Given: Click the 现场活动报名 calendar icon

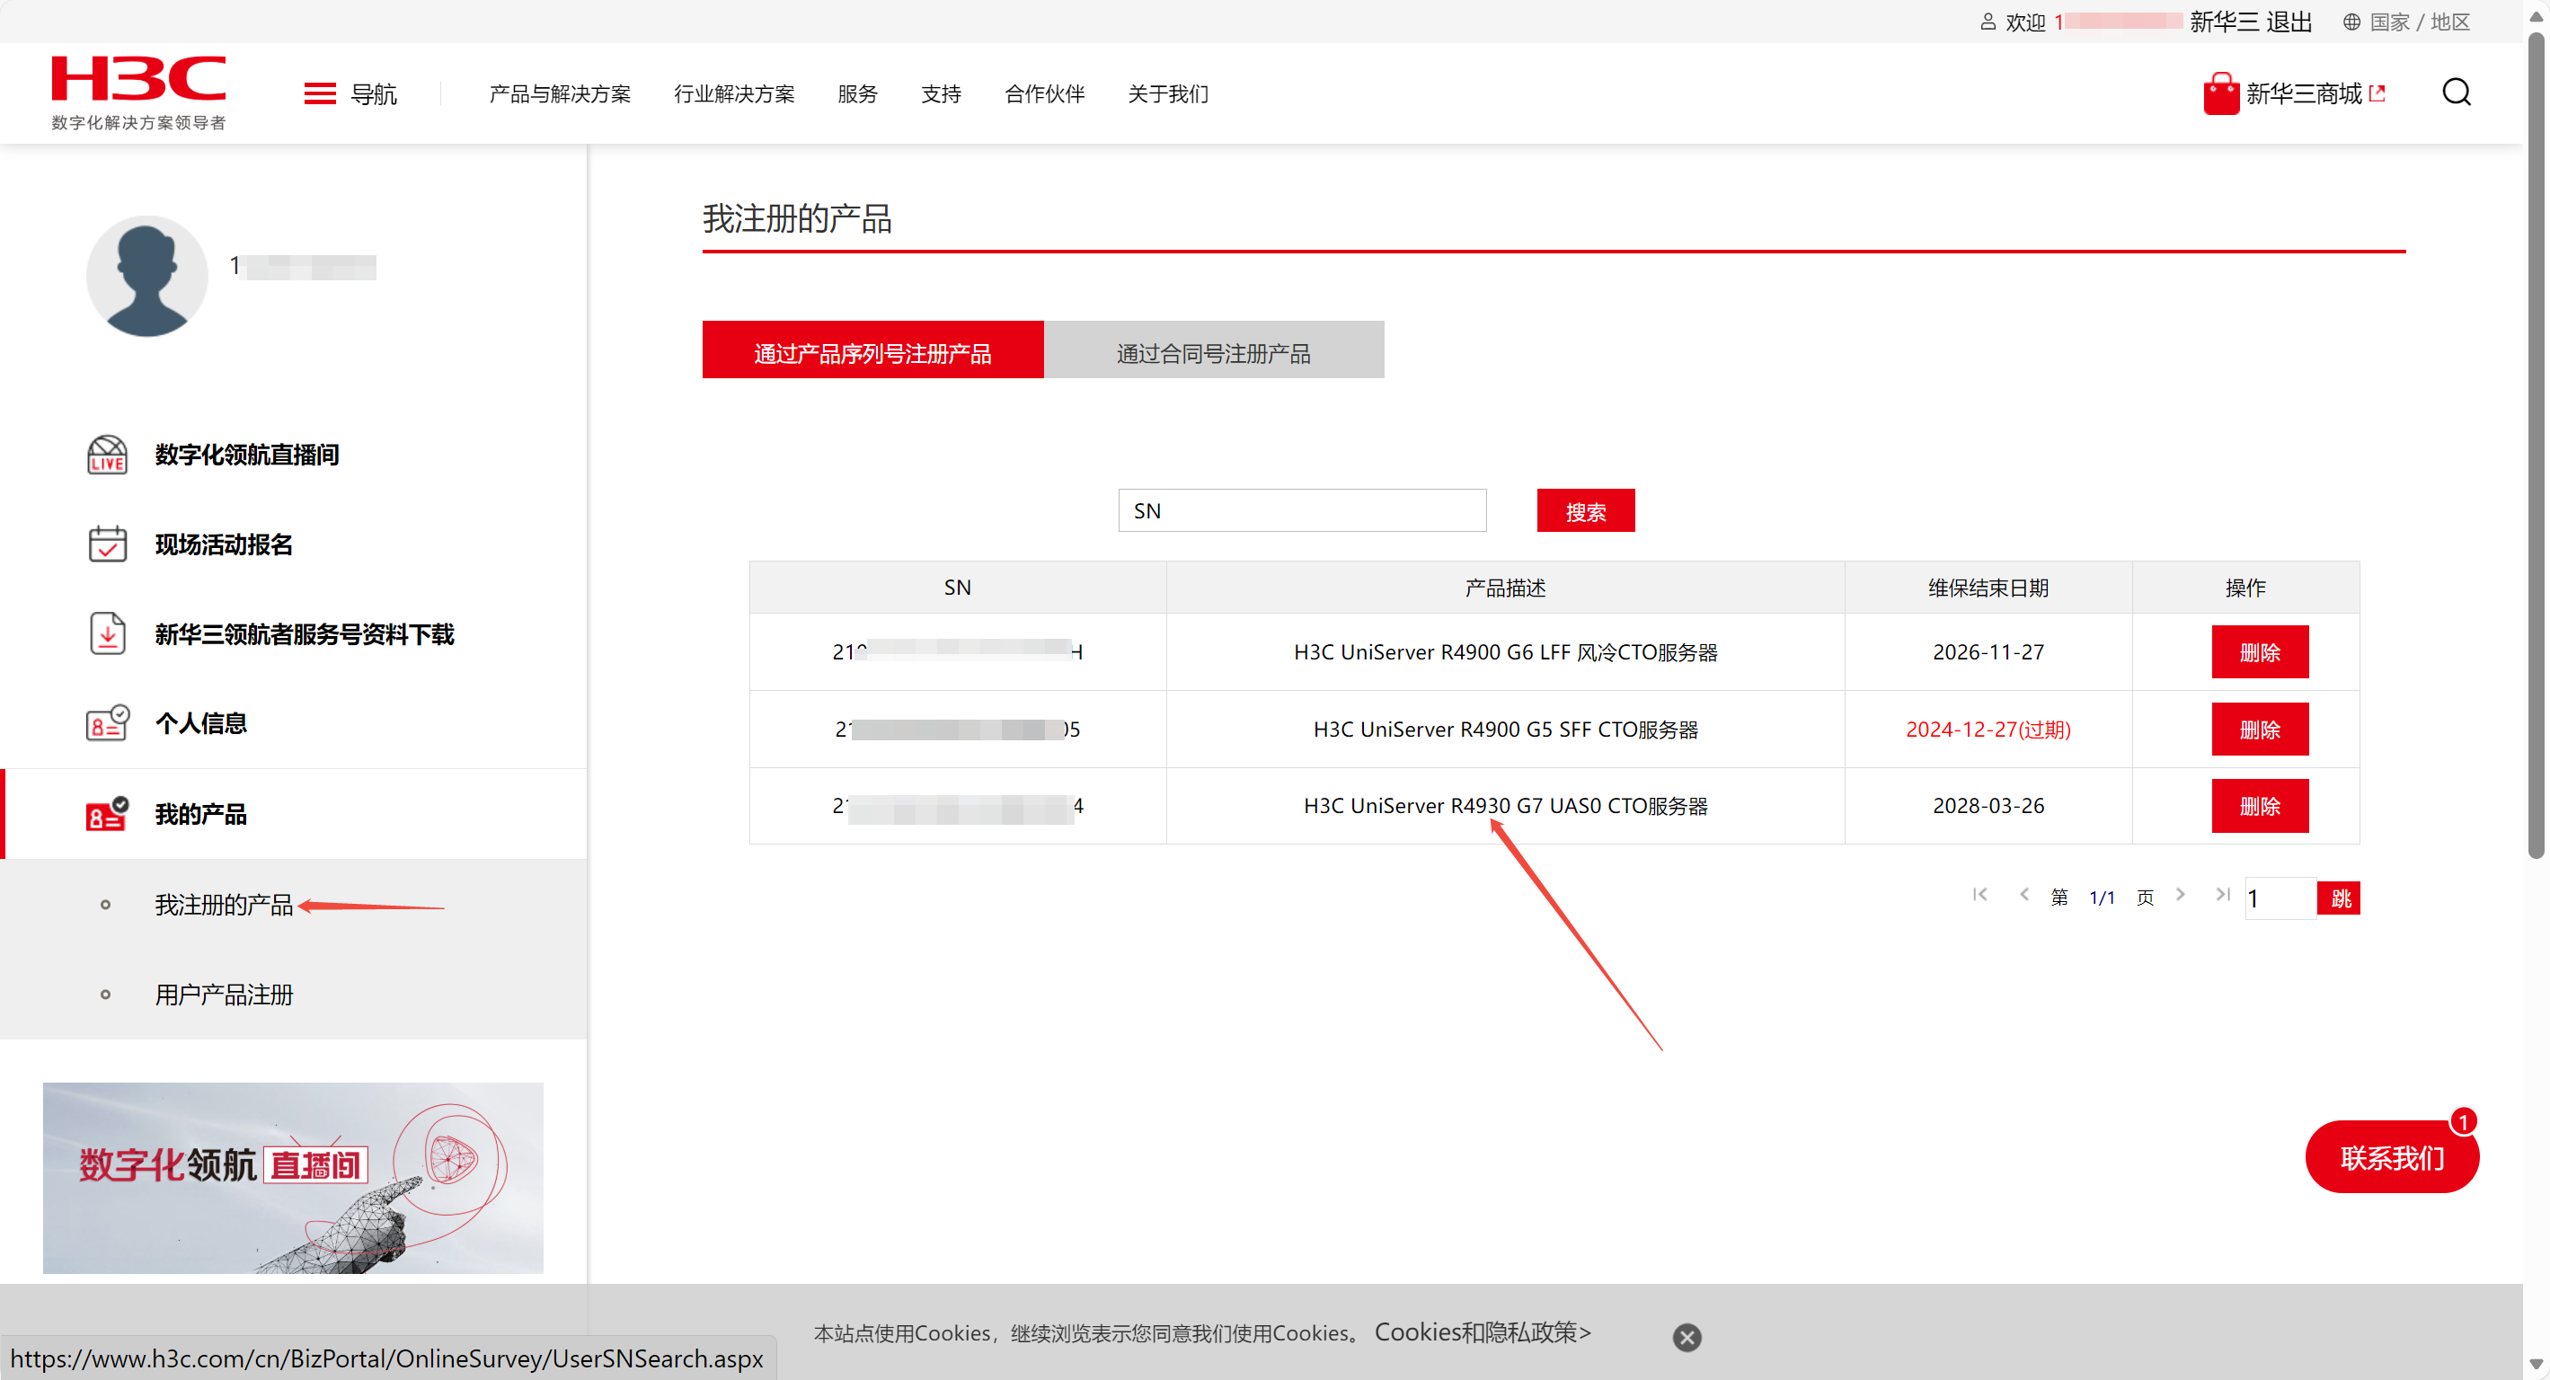Looking at the screenshot, I should click(107, 544).
